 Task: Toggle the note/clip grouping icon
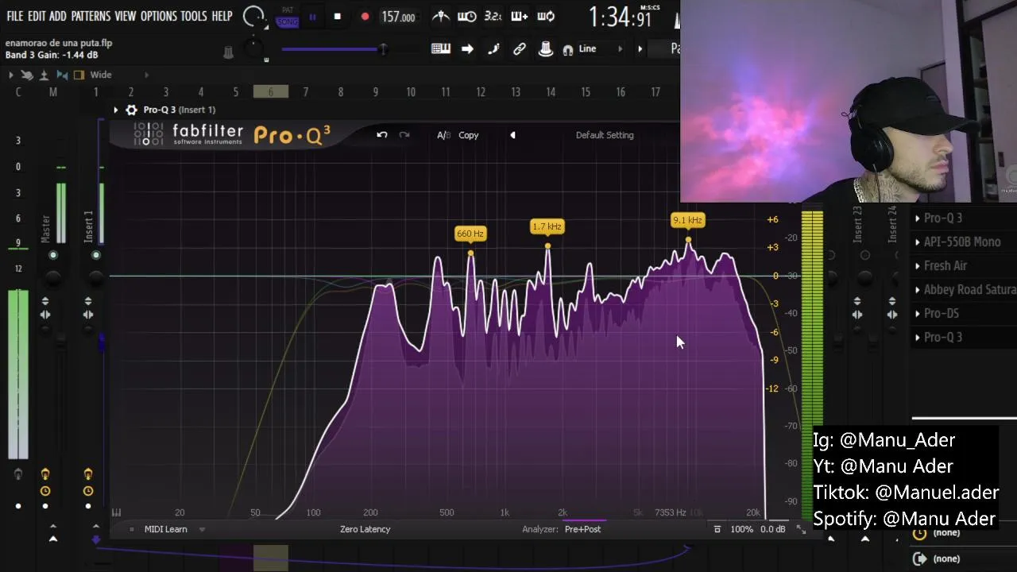pos(493,49)
